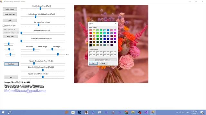Image resolution: width=206 pixels, height=115 pixels.
Task: Click the Save Image As button
Action: coord(10,14)
